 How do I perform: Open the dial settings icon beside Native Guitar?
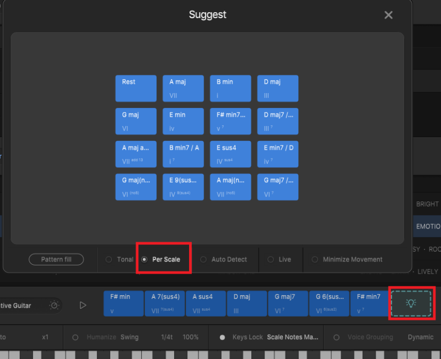(53, 305)
